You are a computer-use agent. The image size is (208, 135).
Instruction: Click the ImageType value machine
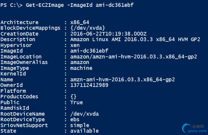click(x=81, y=68)
